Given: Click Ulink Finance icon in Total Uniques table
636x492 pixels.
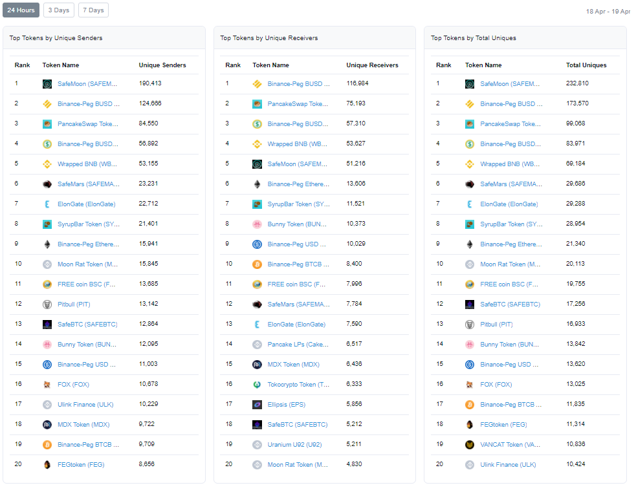Looking at the screenshot, I should pyautogui.click(x=470, y=465).
